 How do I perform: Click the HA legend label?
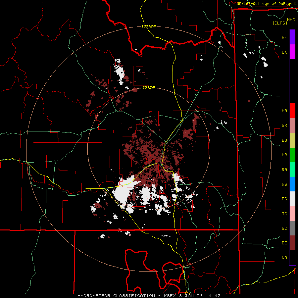click(x=284, y=111)
